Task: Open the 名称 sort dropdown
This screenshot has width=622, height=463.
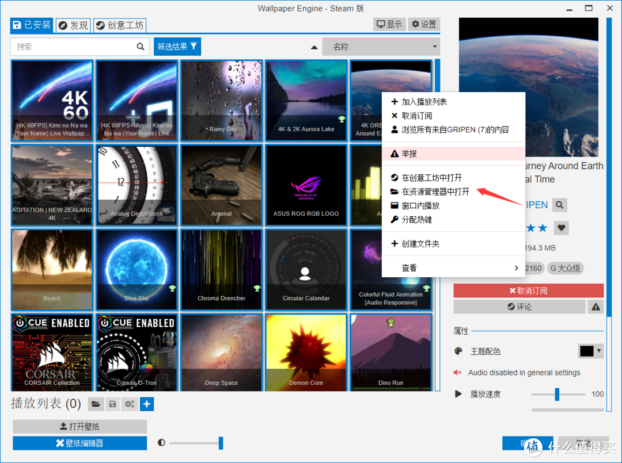Action: (381, 47)
